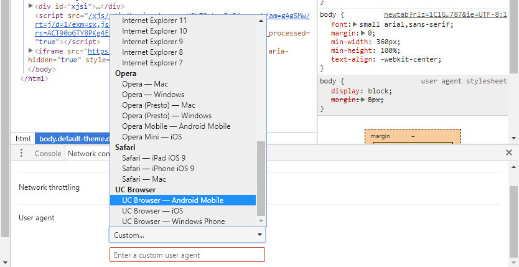Click the Network throttling label
The image size is (519, 267).
tap(49, 187)
